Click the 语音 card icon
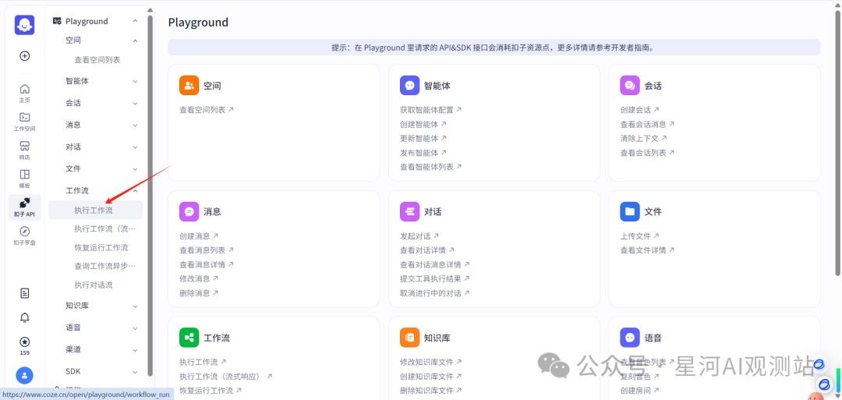 tap(630, 338)
